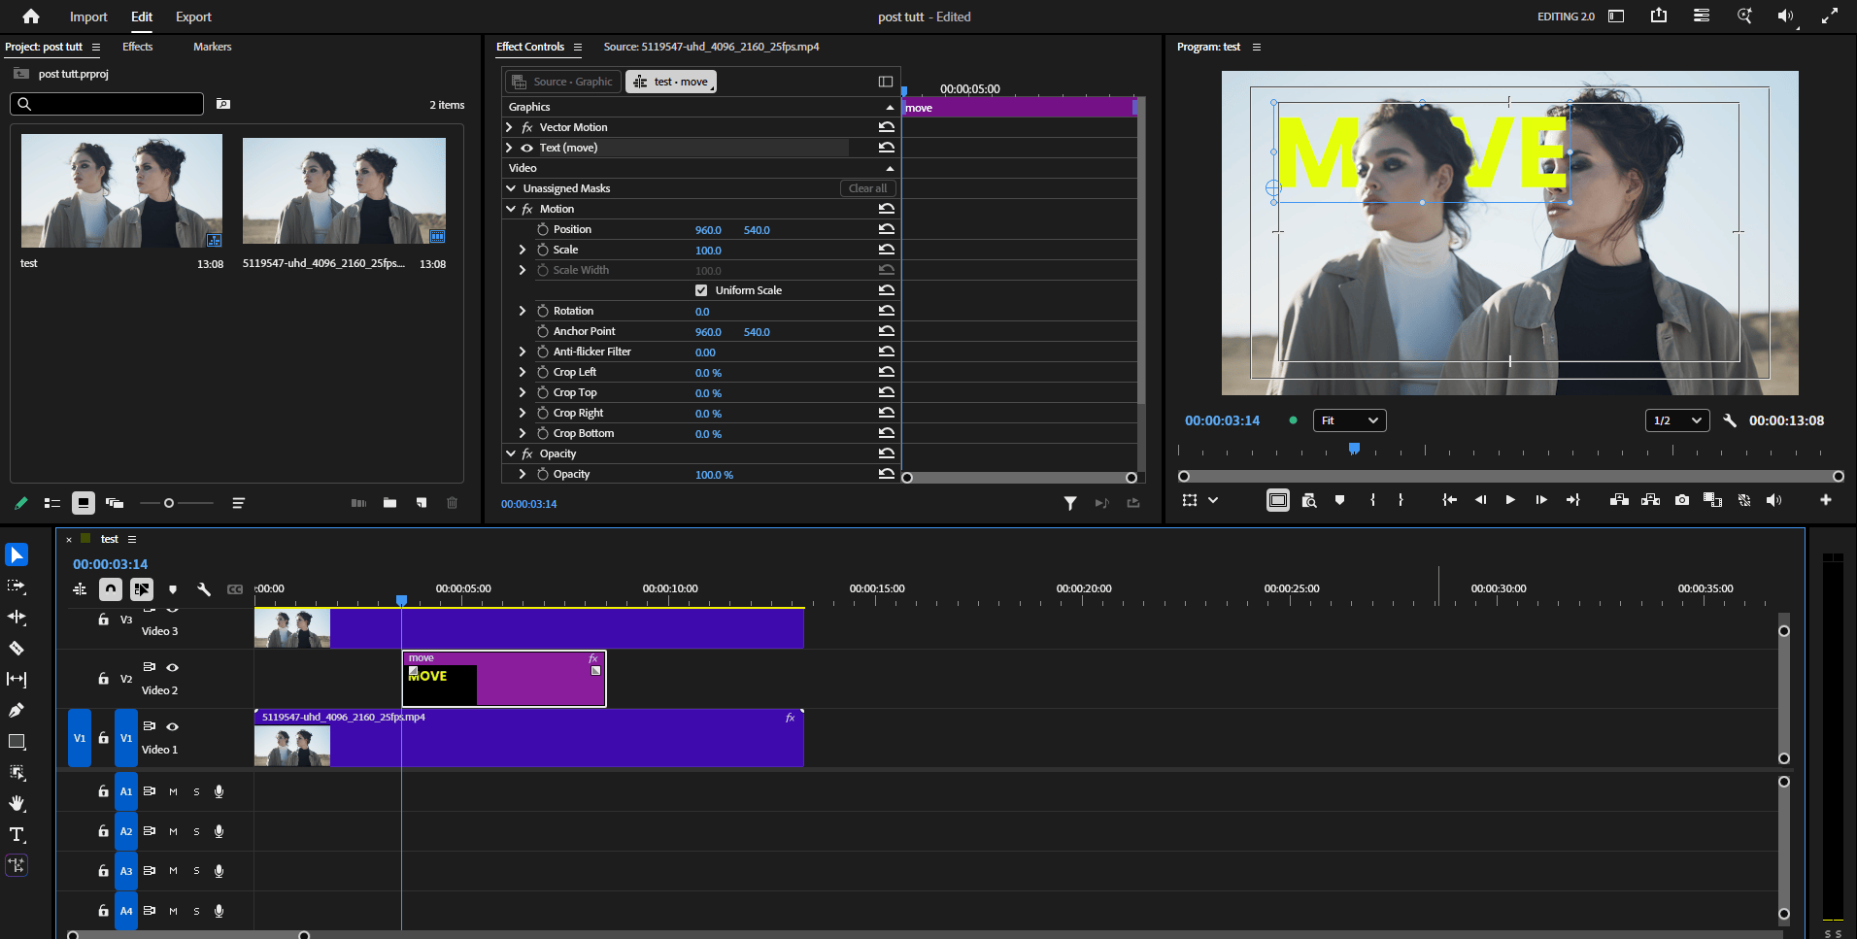Click the filter properties funnel icon

click(1070, 503)
